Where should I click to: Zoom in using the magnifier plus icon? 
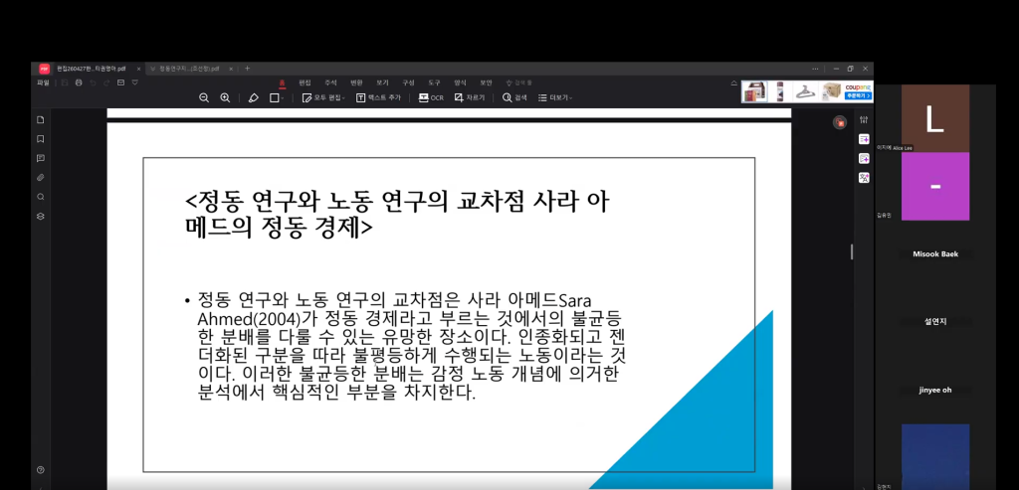point(225,98)
